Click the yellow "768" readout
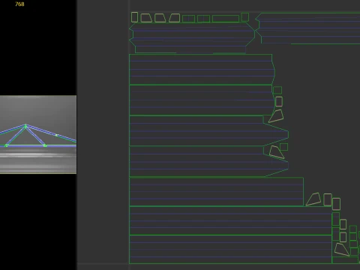This screenshot has width=360, height=270. tap(19, 4)
